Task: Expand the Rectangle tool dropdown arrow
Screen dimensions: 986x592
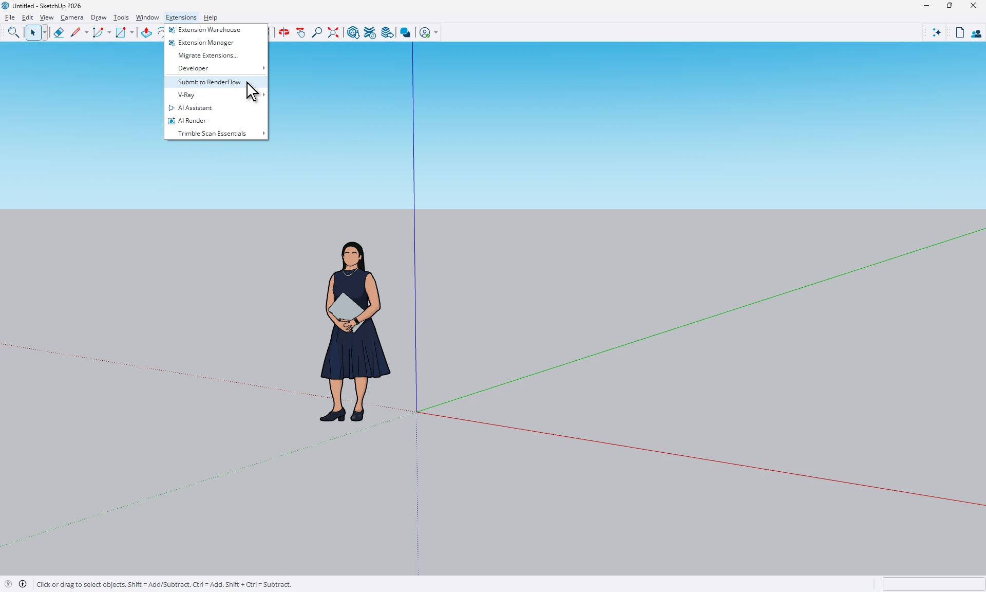Action: click(132, 33)
